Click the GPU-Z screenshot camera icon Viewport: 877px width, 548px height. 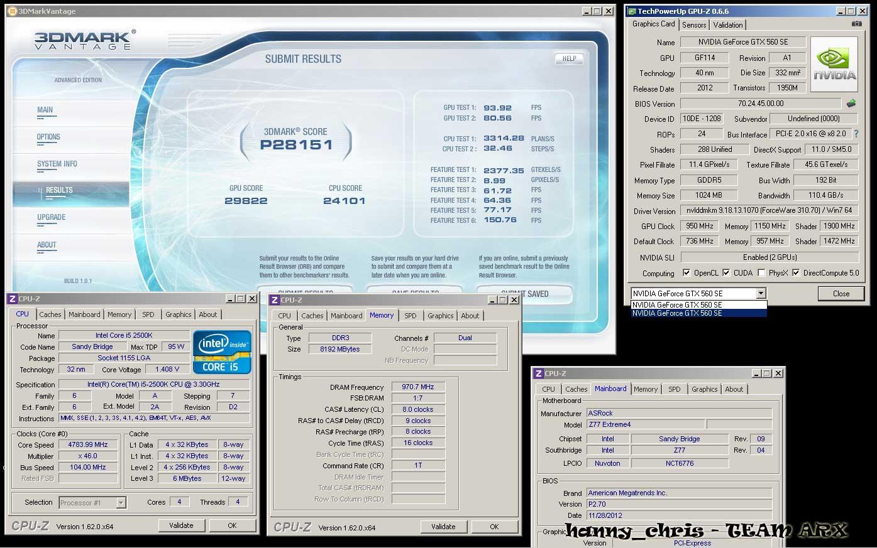coord(856,24)
